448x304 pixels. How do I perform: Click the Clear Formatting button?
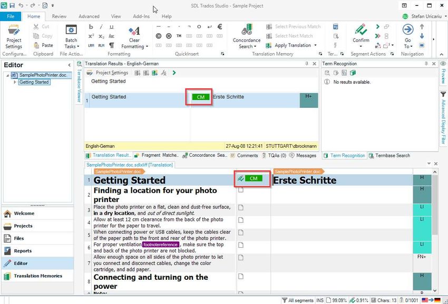[x=134, y=37]
